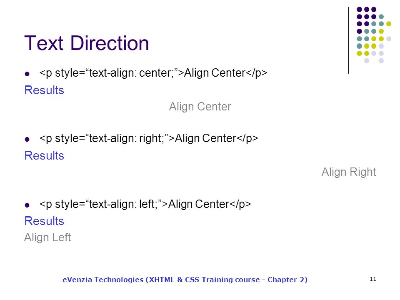
Task: Click the gray "Align Right" result text
Action: (349, 172)
